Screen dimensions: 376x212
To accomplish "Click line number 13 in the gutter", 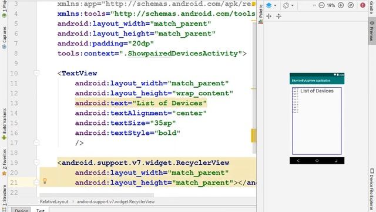I will [x=14, y=103].
